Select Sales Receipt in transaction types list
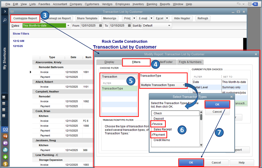 tap(163, 129)
